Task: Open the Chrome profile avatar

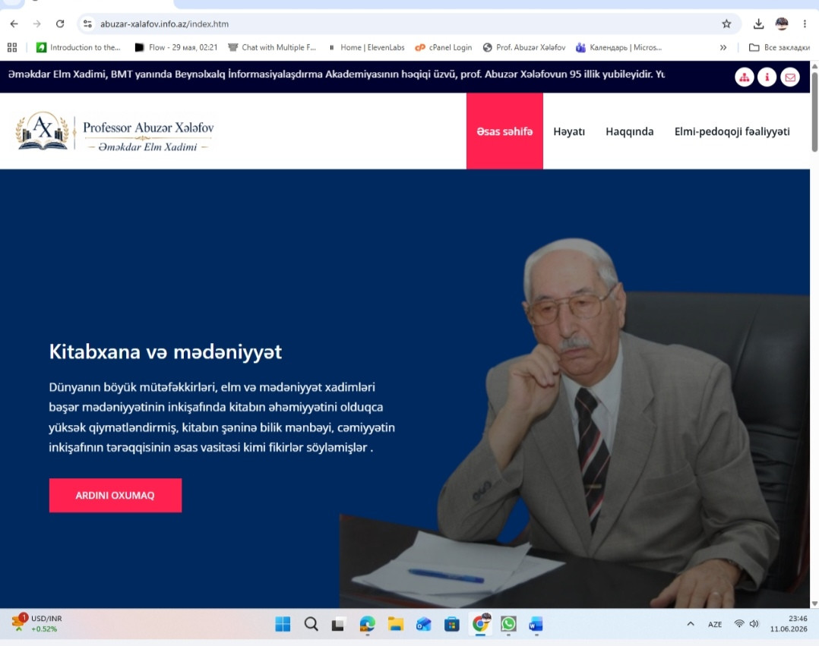Action: pos(781,24)
